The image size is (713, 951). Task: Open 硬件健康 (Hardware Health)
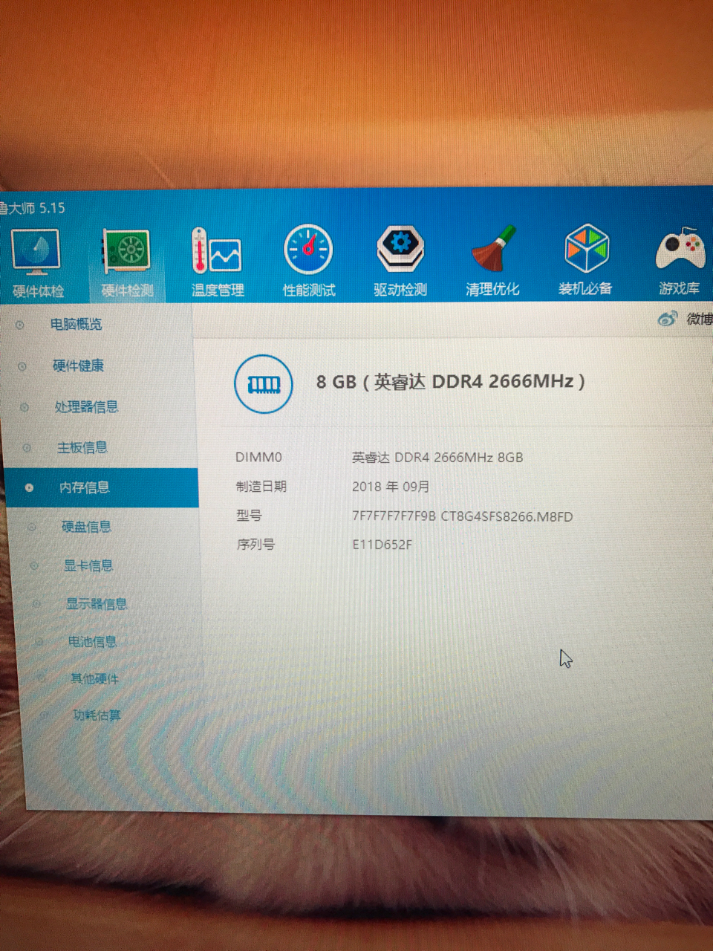[x=80, y=366]
